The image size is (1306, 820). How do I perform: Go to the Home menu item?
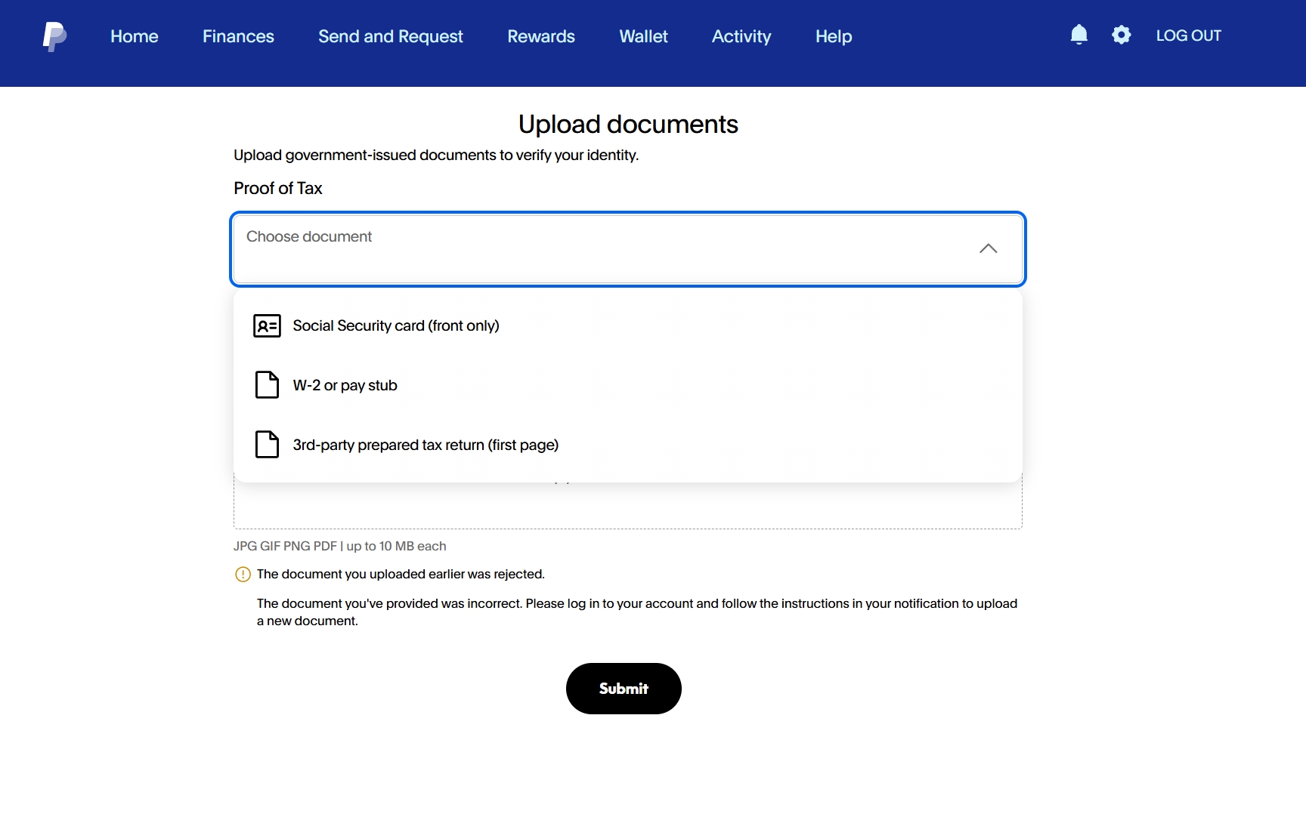click(135, 36)
